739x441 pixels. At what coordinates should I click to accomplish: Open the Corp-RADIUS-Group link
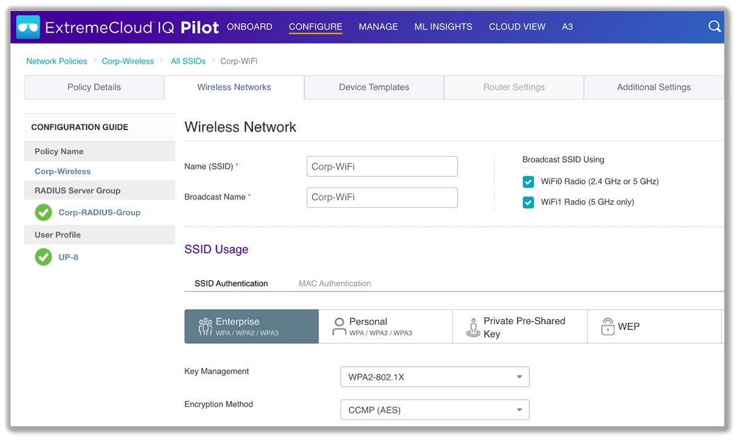(99, 213)
